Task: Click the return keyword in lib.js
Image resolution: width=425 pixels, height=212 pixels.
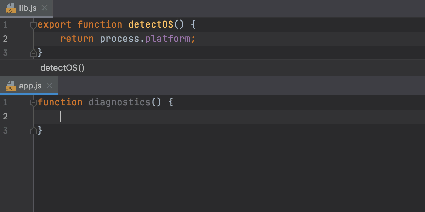Action: [x=76, y=39]
